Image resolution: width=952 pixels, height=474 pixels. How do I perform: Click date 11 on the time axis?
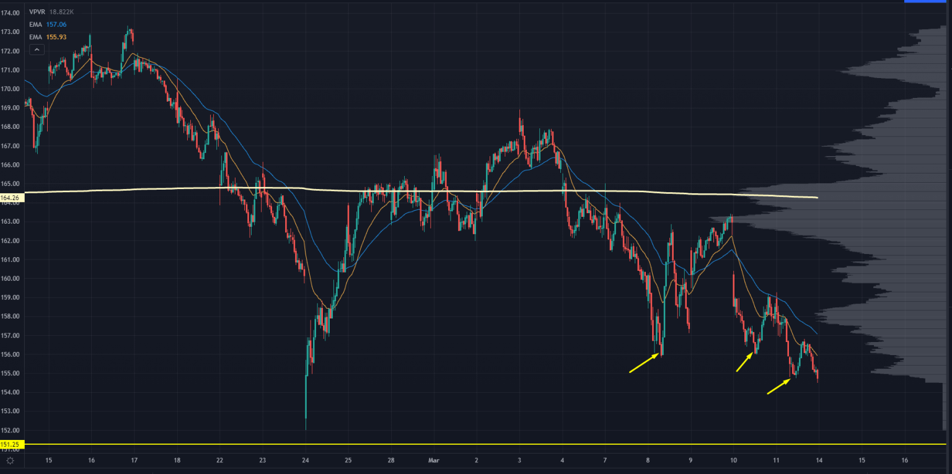(x=776, y=460)
